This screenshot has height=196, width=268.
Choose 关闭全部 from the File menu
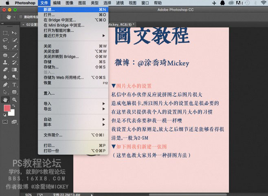click(73, 51)
